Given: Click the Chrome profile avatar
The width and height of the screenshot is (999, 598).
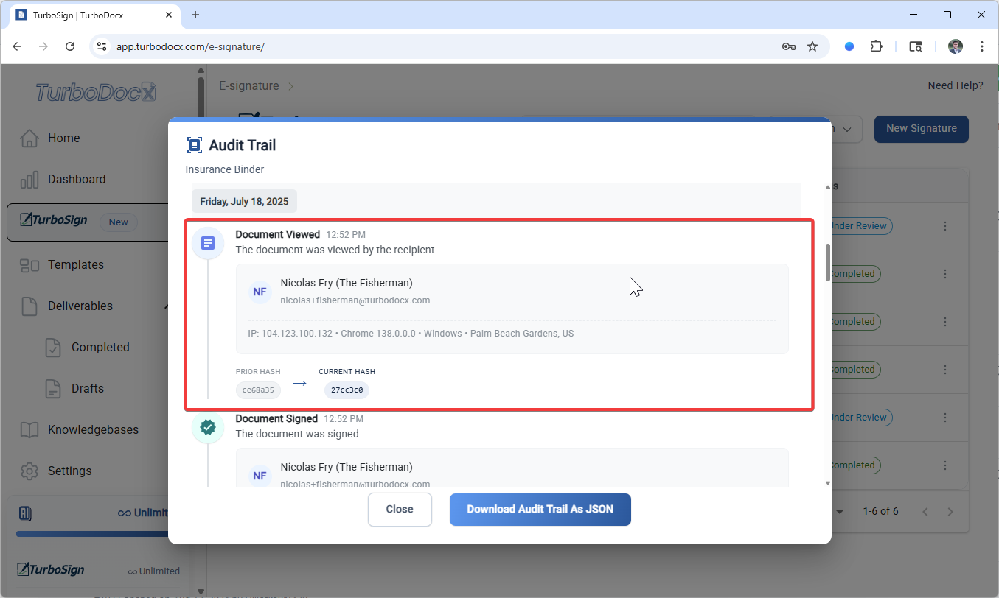Looking at the screenshot, I should tap(956, 46).
